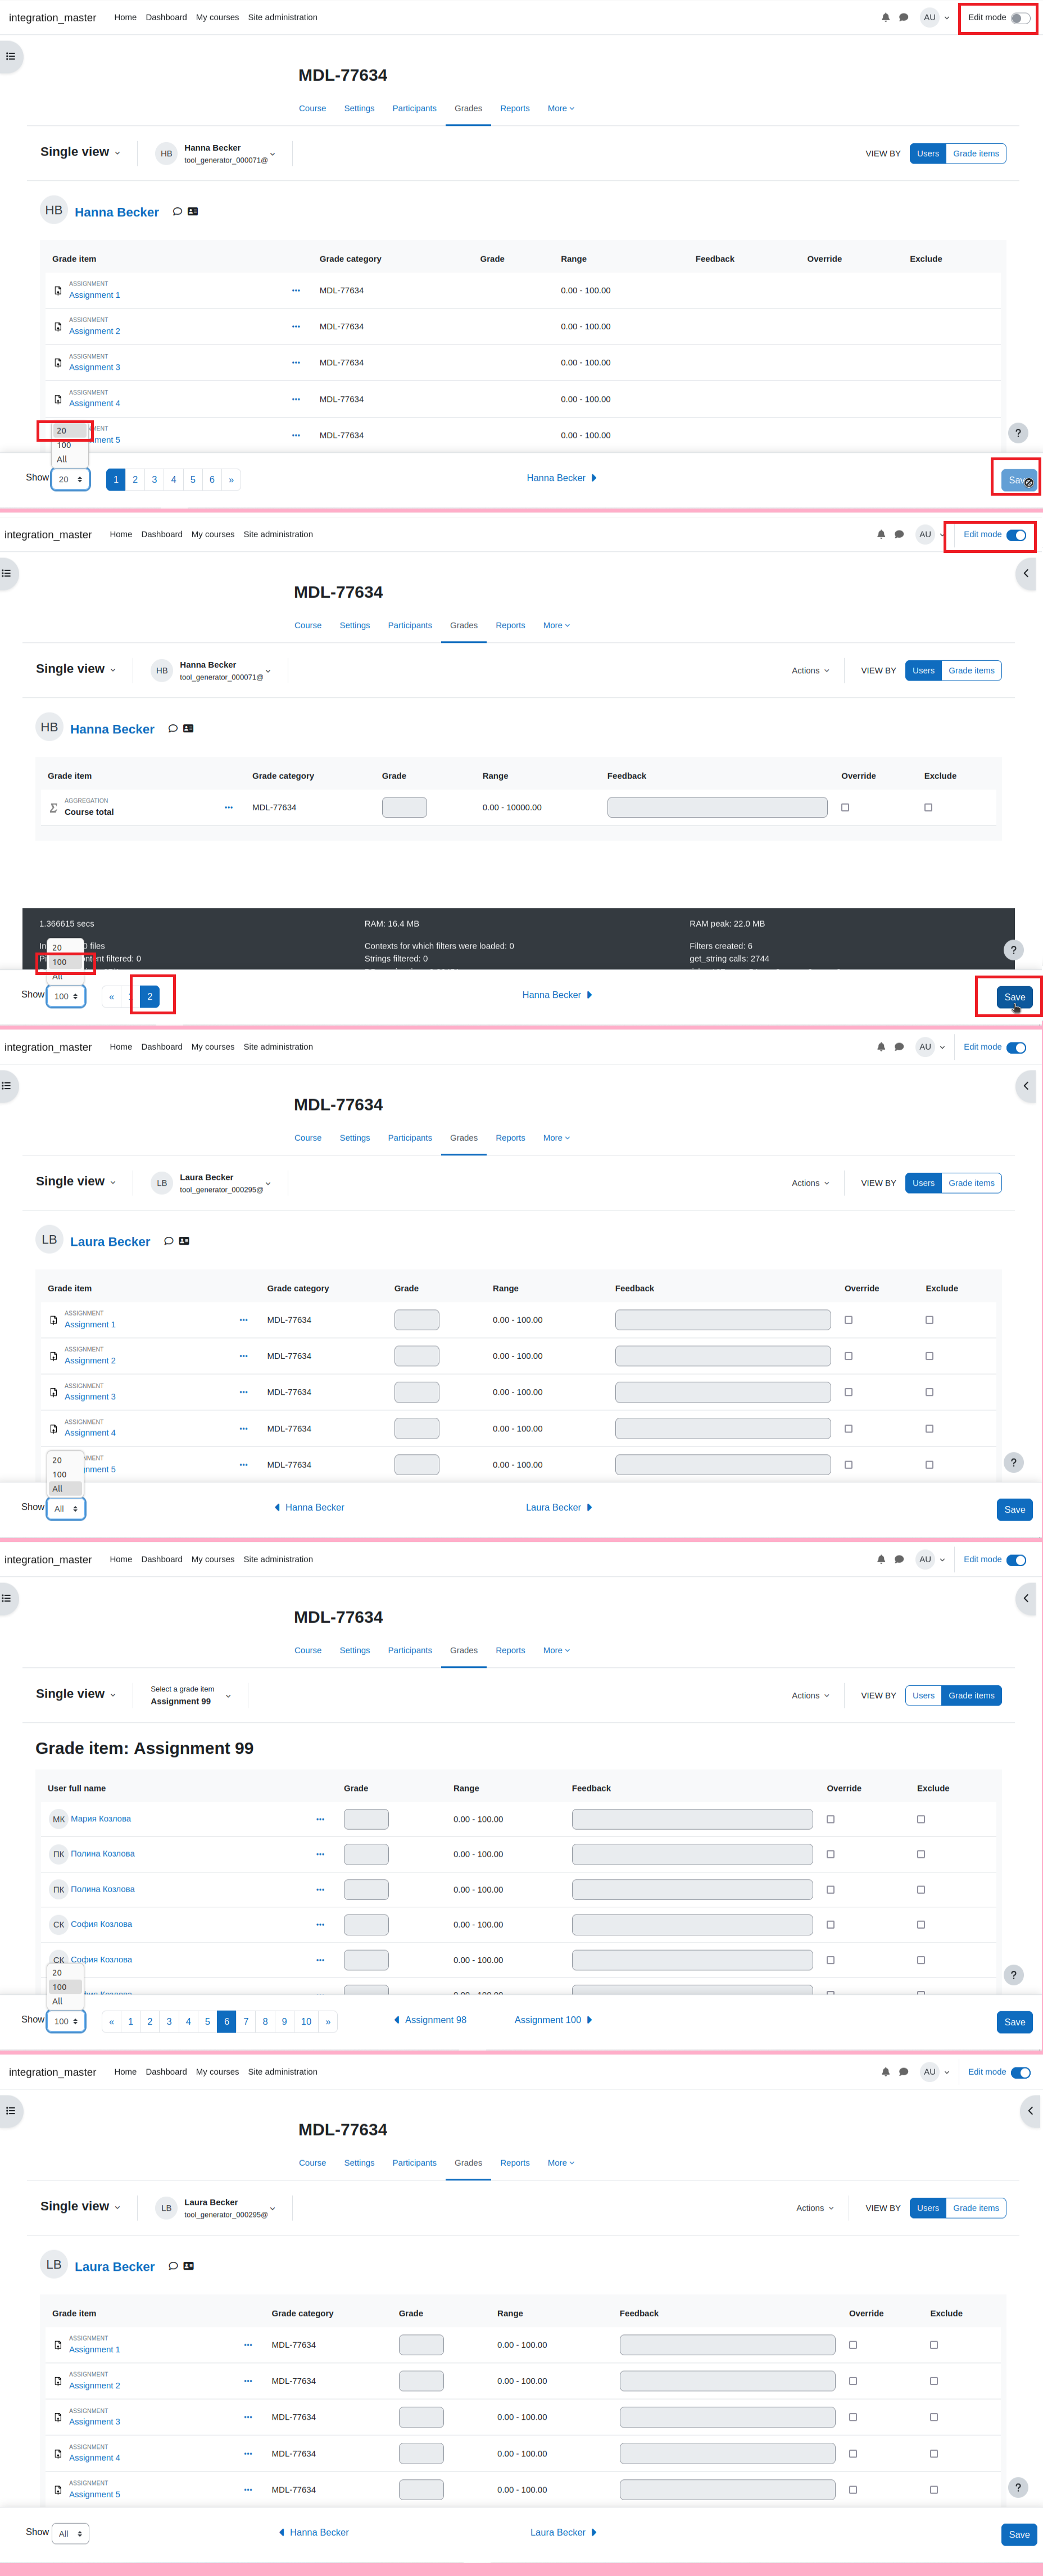Collapse block drawer chevron on Assignment 99 page
This screenshot has height=2576, width=1043.
(x=1026, y=1598)
